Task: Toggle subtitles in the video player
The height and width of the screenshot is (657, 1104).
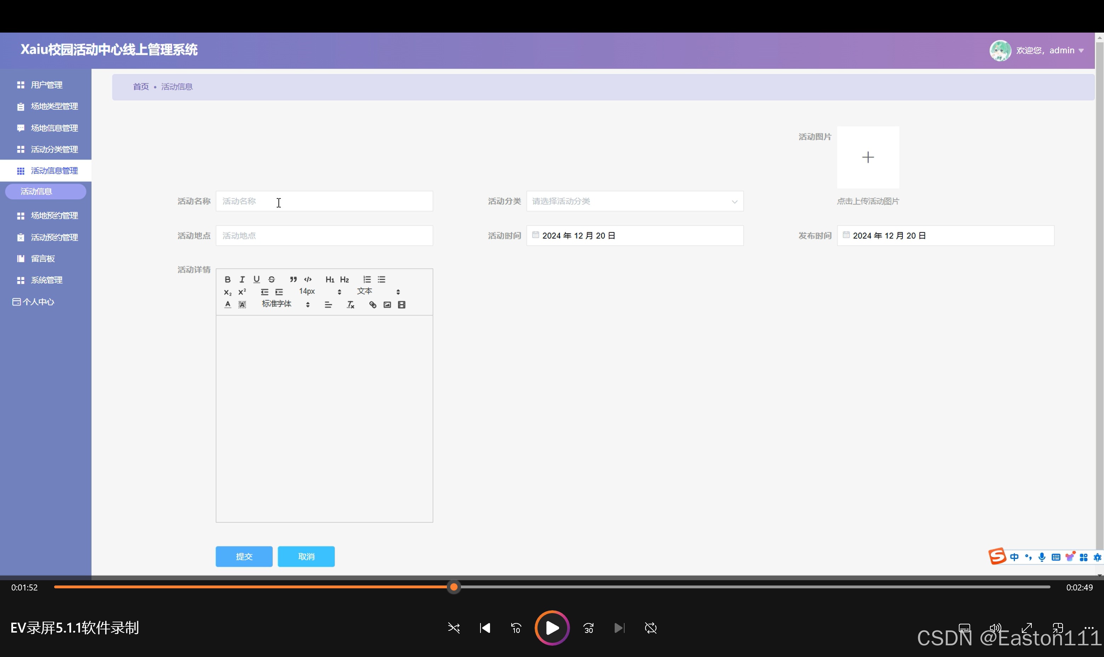Action: (964, 628)
